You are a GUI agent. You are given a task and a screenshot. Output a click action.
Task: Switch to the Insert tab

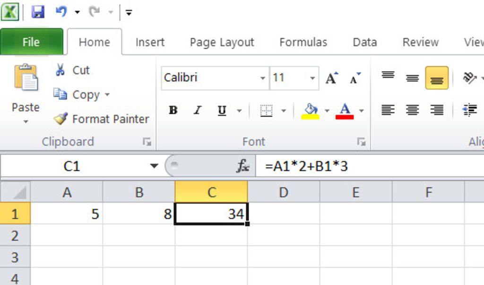click(x=150, y=42)
